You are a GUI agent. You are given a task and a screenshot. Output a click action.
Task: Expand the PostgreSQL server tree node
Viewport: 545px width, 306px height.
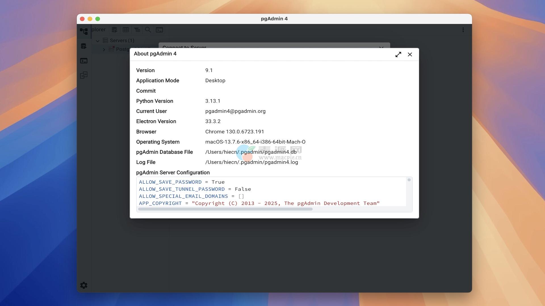pyautogui.click(x=104, y=50)
